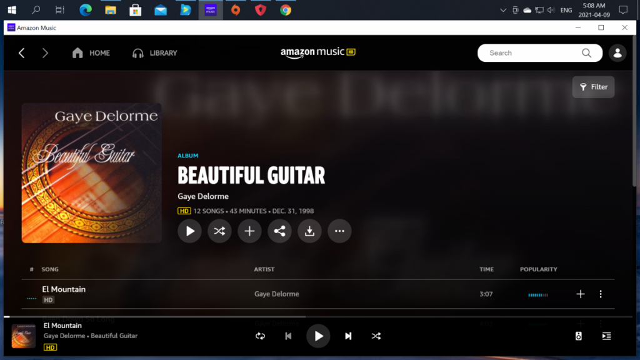The image size is (640, 360).
Task: Click the magnifier icon in the search box
Action: click(x=586, y=53)
